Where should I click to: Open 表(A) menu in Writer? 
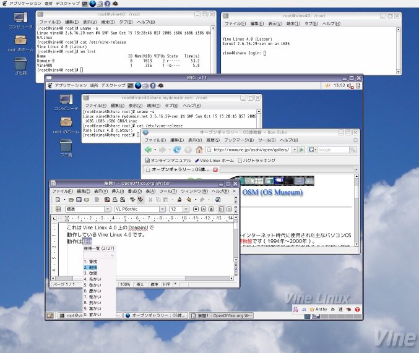[150, 191]
